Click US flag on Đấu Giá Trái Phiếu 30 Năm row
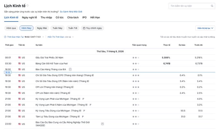 pos(20,58)
